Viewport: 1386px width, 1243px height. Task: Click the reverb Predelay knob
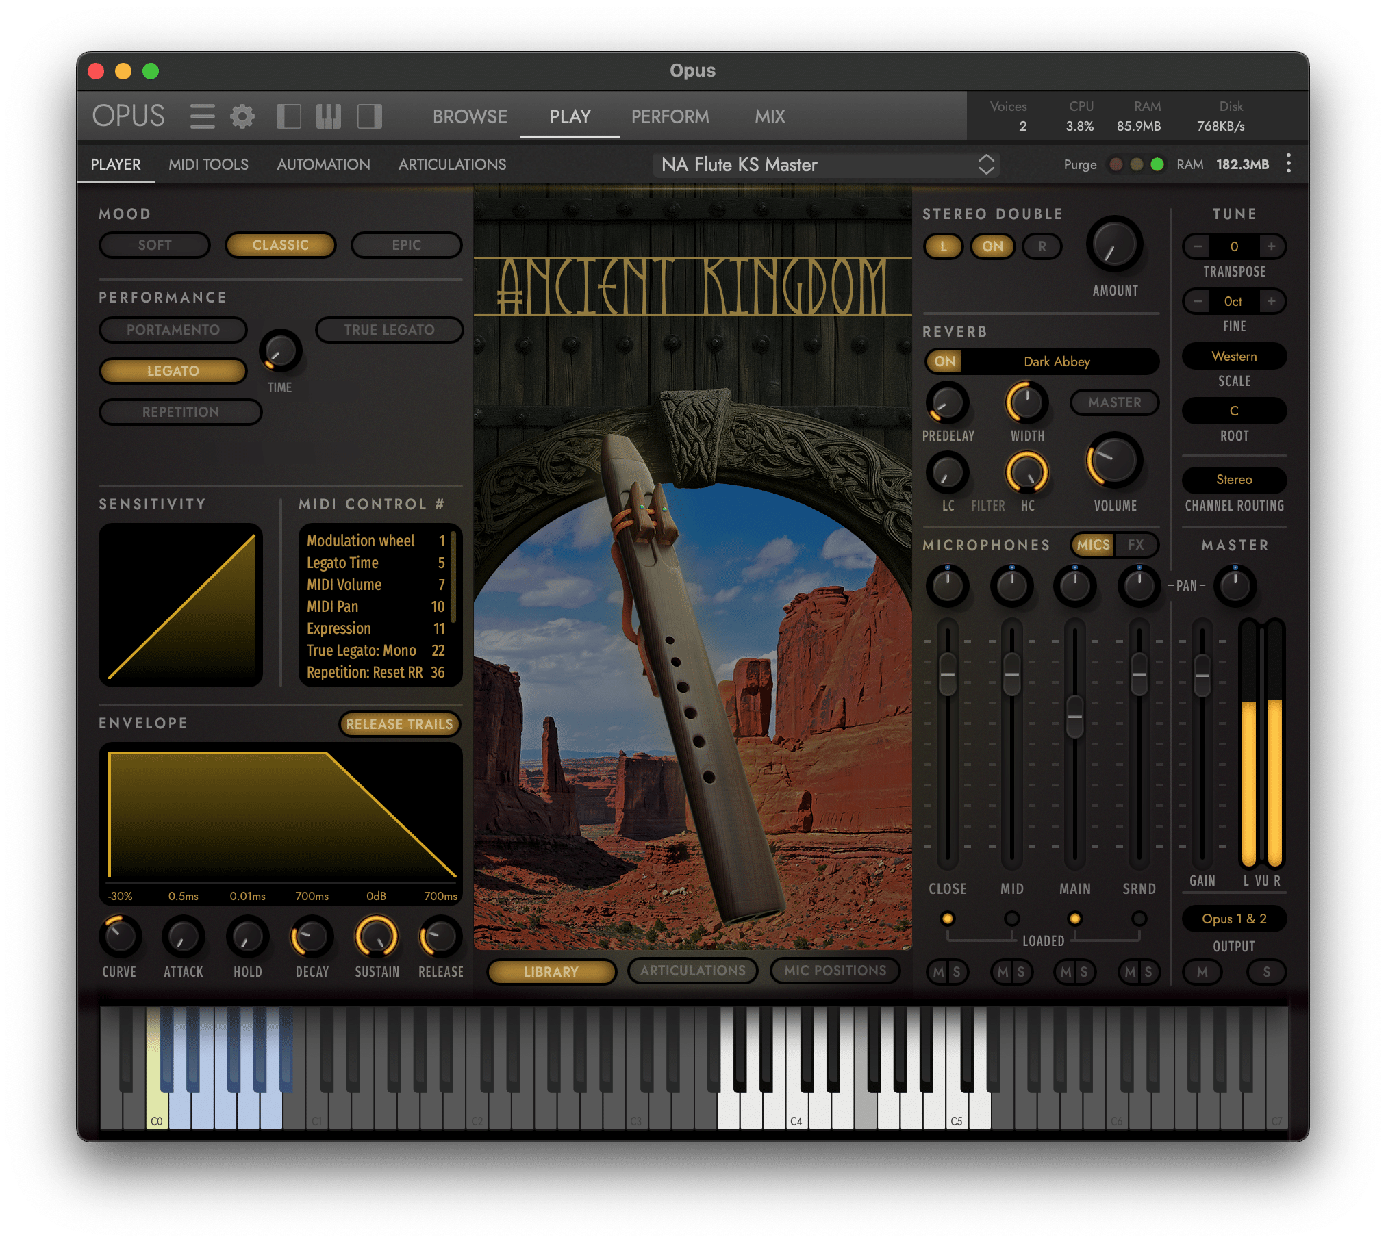pos(948,403)
